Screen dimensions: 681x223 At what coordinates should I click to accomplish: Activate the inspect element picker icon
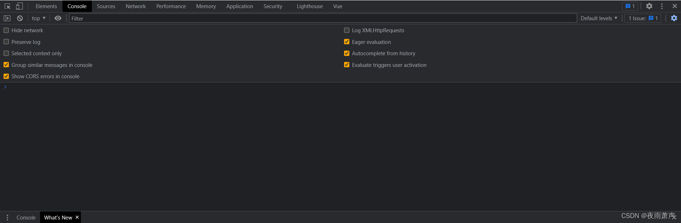(7, 6)
